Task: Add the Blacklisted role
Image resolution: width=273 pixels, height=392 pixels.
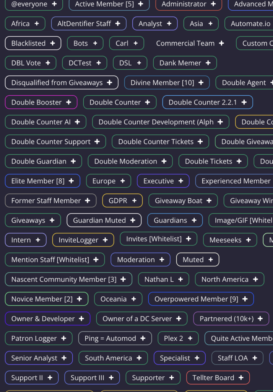Action: 33,43
